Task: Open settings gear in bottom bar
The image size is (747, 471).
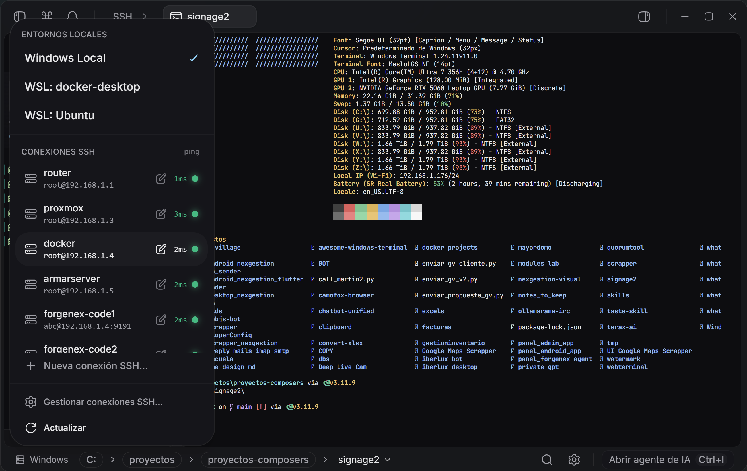Action: click(574, 460)
